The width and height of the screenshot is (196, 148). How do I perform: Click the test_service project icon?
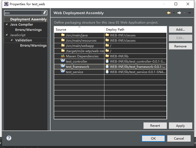point(63,71)
